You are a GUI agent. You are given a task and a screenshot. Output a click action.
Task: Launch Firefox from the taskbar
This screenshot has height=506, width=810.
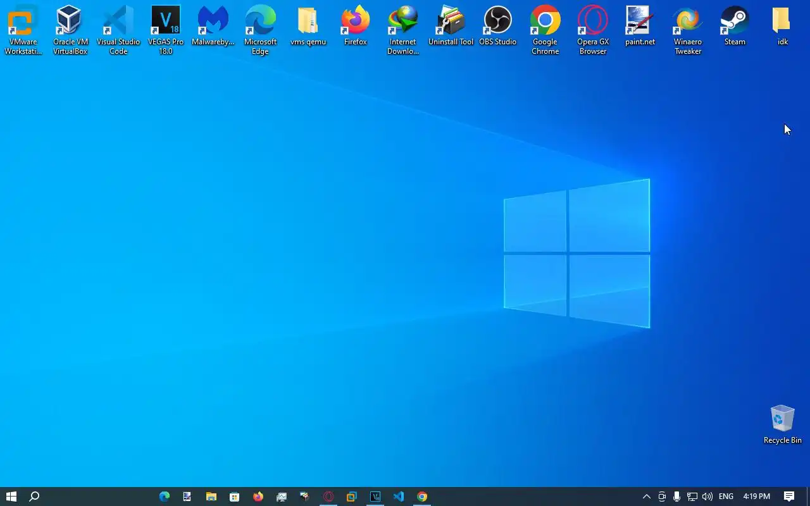[x=258, y=497]
